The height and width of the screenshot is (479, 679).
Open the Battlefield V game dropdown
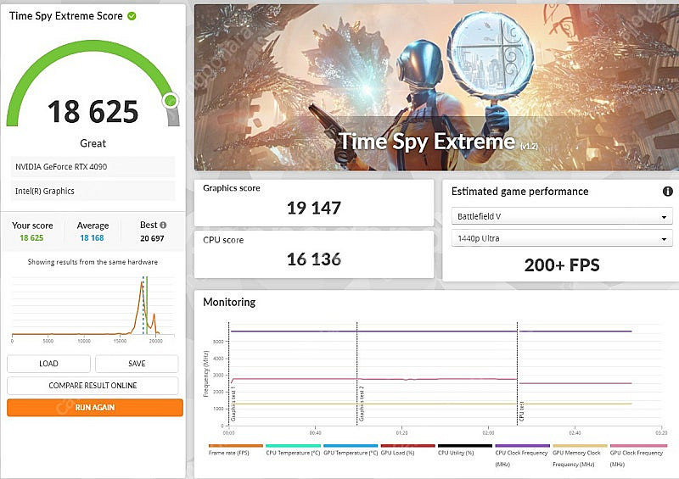[560, 217]
